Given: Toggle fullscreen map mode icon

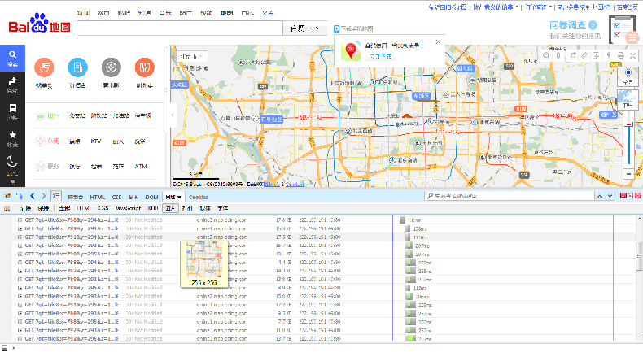Looking at the screenshot, I should point(632,55).
